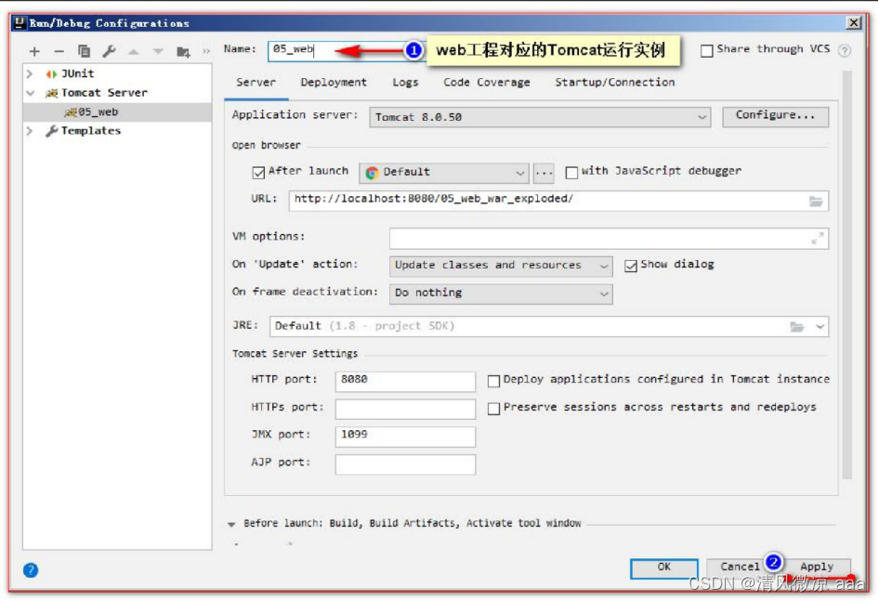Enable with JavaScript debugger checkbox
Image resolution: width=879 pixels, height=601 pixels.
[571, 172]
